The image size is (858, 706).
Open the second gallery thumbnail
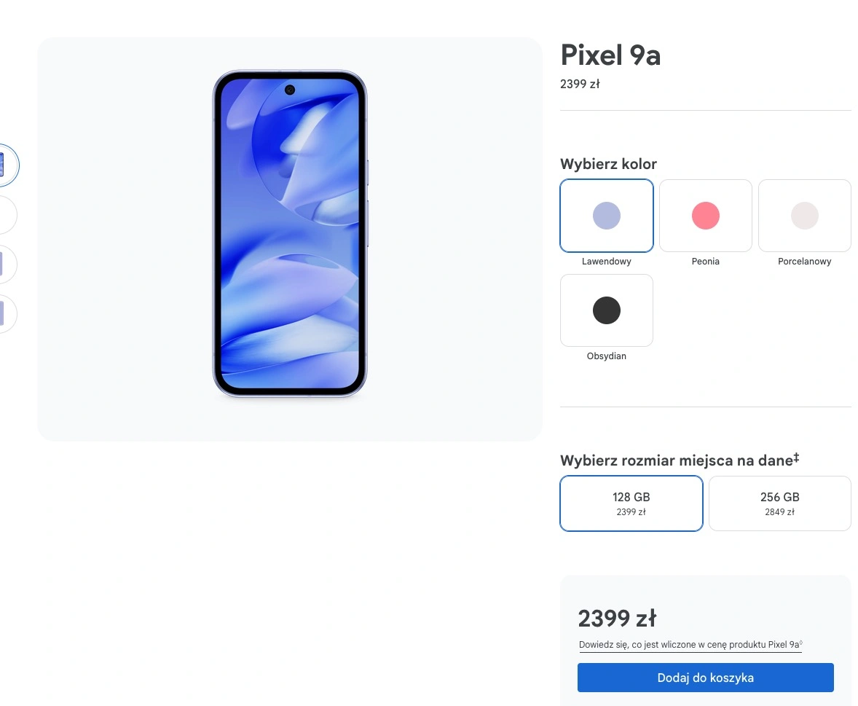click(7, 214)
